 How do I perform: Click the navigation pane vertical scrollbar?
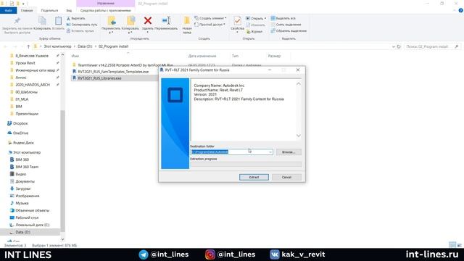[62, 171]
